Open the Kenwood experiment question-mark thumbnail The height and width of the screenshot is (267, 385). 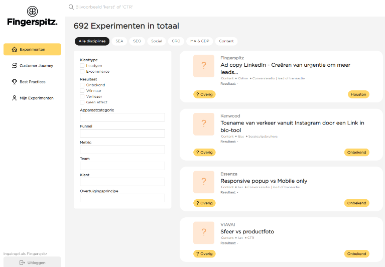204,124
